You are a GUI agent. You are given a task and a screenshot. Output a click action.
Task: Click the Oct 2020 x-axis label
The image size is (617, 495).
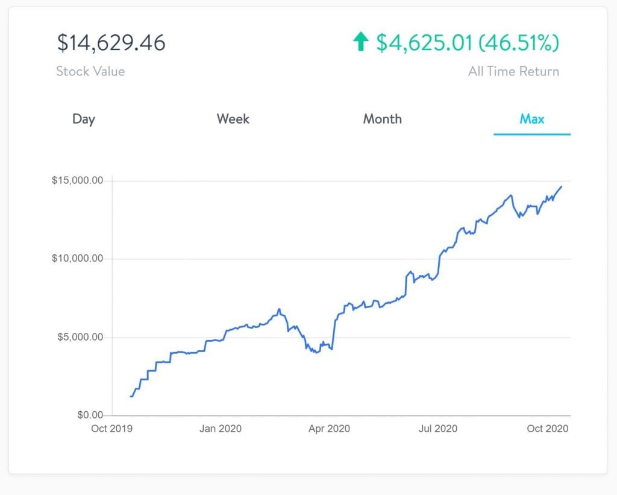click(548, 429)
